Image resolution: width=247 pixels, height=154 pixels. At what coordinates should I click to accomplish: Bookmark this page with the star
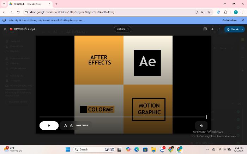click(x=209, y=12)
